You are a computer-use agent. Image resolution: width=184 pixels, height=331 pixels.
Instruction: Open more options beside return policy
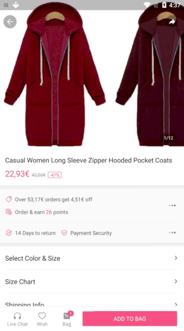point(172,233)
